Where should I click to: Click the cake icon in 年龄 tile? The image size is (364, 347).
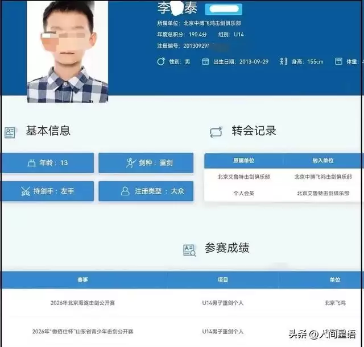point(32,163)
